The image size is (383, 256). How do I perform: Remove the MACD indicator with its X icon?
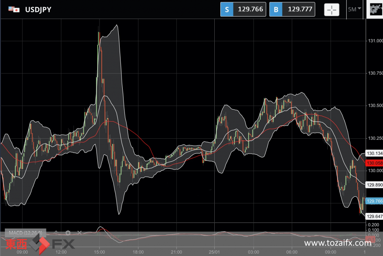click(79, 233)
